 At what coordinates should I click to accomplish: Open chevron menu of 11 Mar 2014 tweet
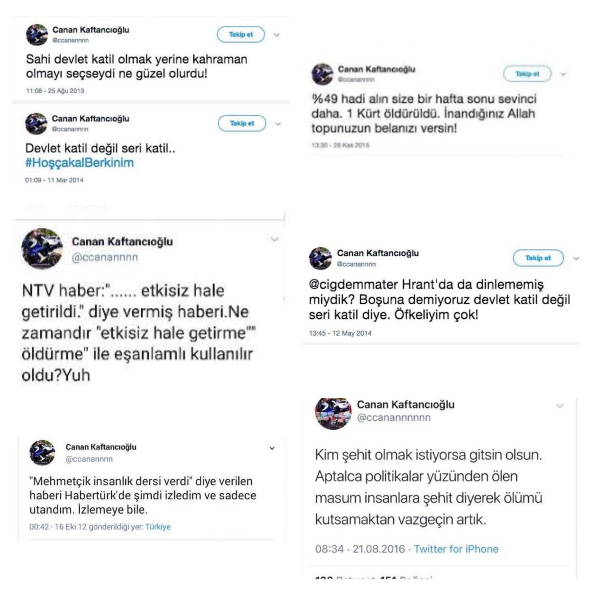pos(278,124)
